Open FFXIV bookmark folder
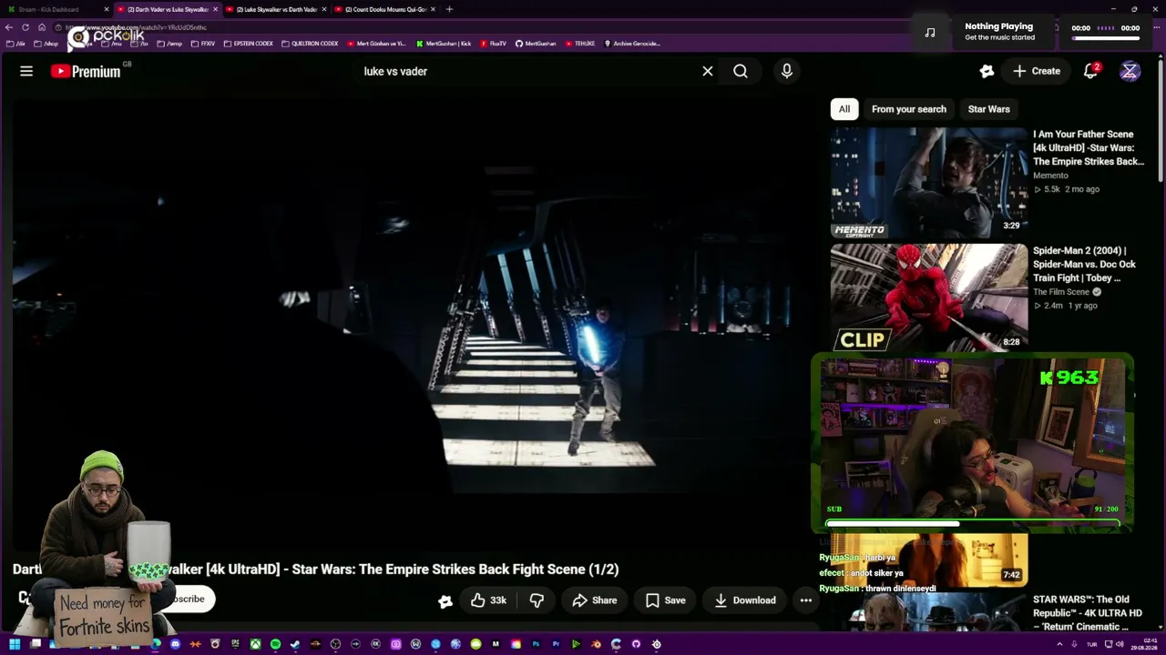The image size is (1166, 655). click(x=204, y=44)
